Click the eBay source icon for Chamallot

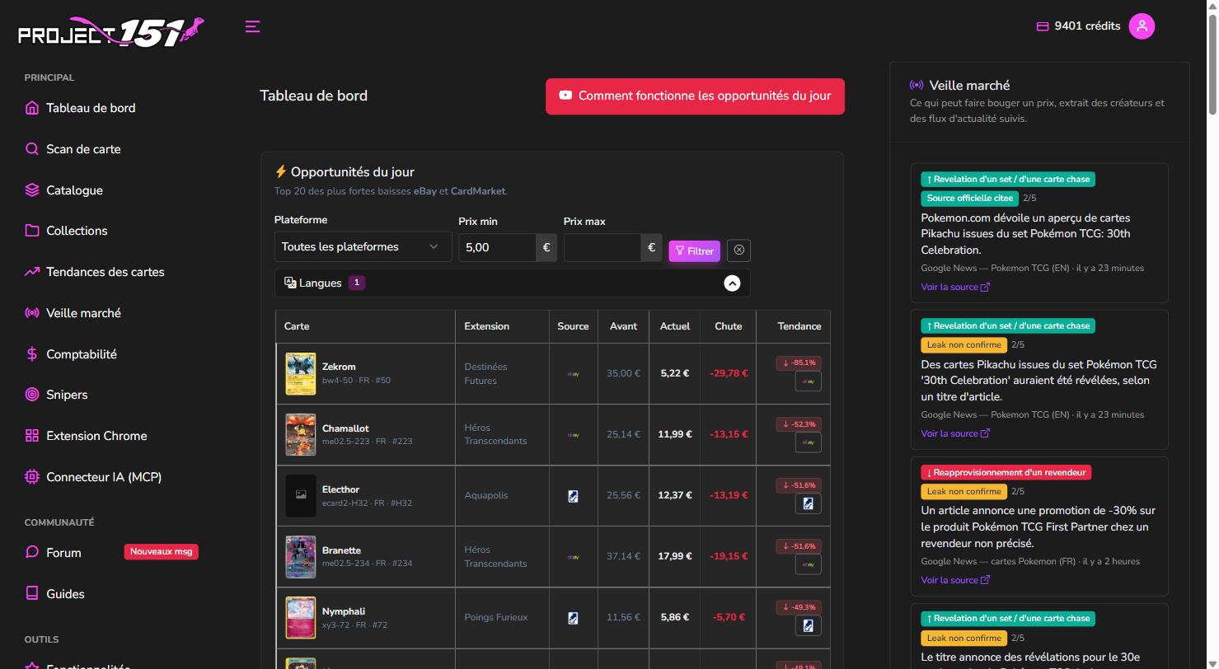tap(573, 435)
